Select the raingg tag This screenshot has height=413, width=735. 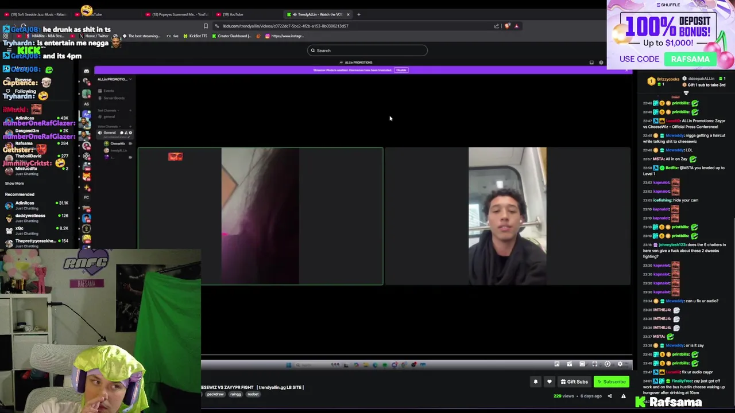pos(235,395)
